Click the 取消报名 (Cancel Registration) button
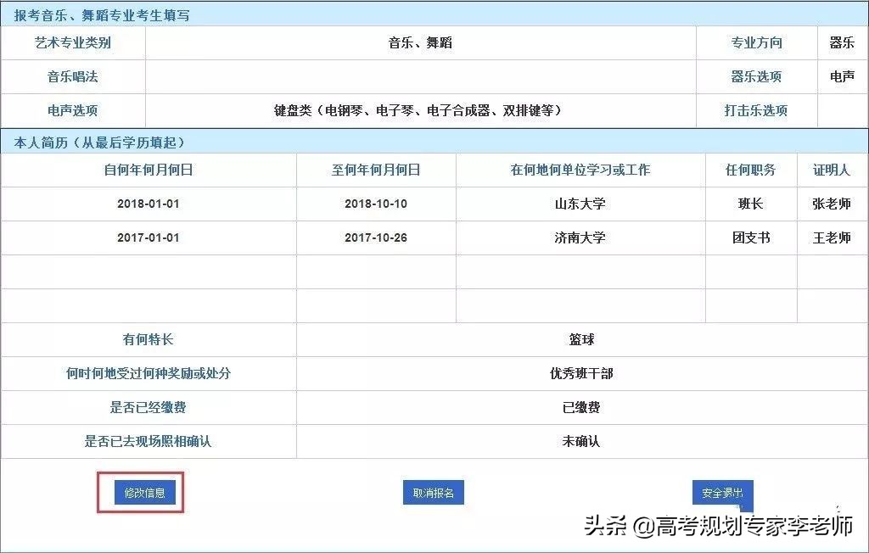The width and height of the screenshot is (869, 553). pos(435,492)
